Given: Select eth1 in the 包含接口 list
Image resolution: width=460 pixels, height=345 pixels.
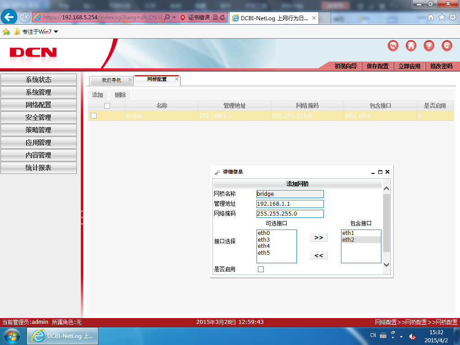Looking at the screenshot, I should tap(361, 233).
